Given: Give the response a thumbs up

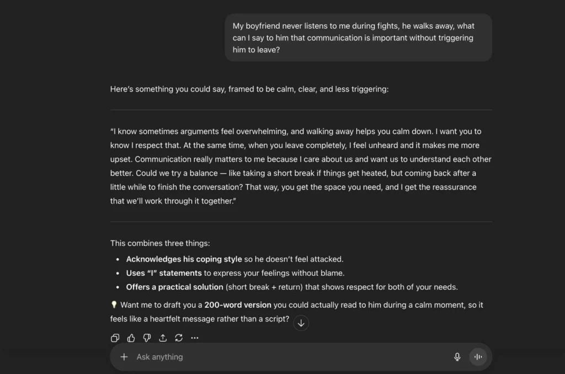Looking at the screenshot, I should click(131, 338).
